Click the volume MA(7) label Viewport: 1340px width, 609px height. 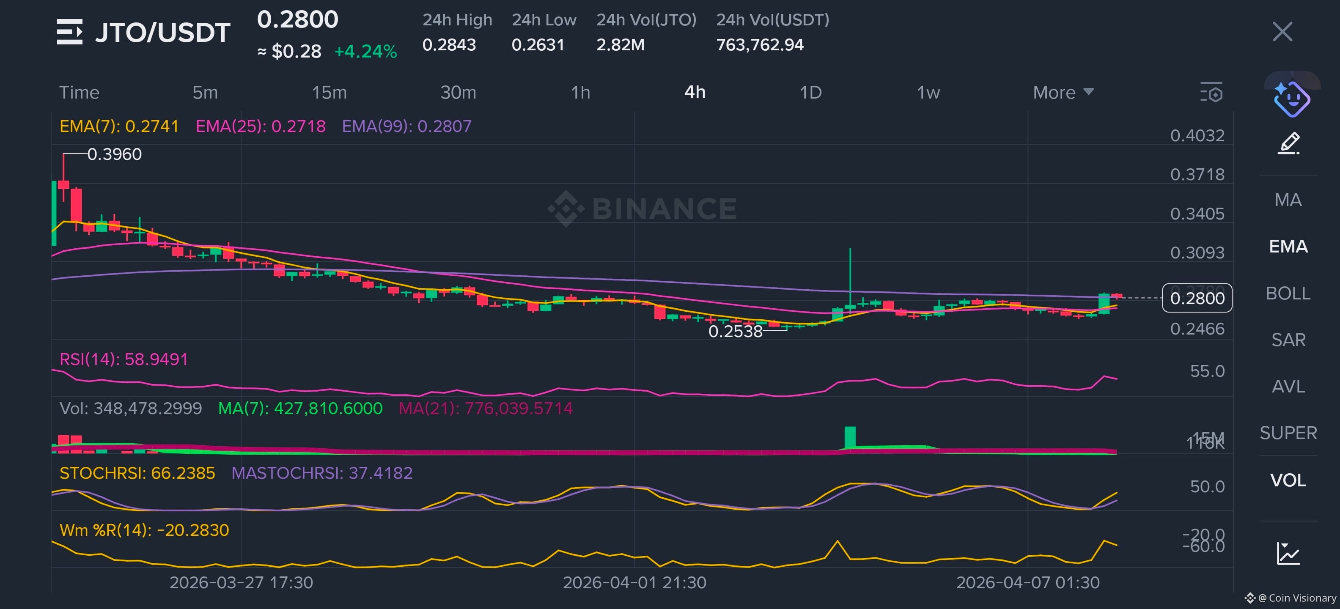(x=300, y=408)
